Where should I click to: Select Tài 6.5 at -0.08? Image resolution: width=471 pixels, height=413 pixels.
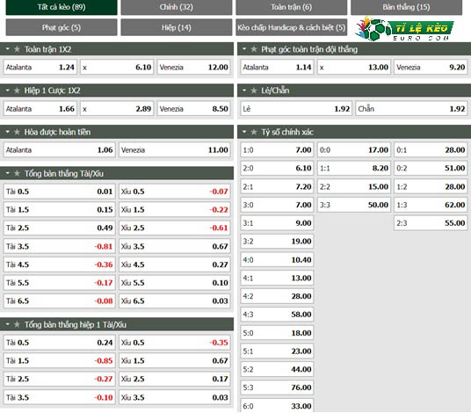coord(59,301)
